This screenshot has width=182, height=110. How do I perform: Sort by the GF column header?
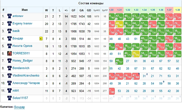[74, 10]
